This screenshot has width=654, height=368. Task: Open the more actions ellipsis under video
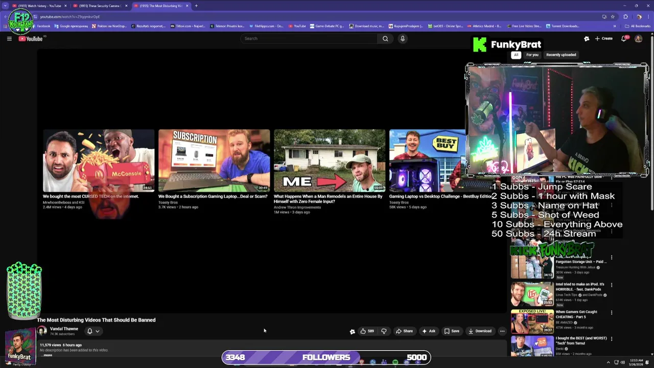502,331
